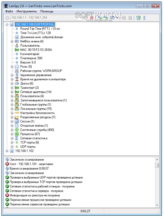Expand the 192.168.1.102 host node
The height and width of the screenshot is (218, 164).
coord(7,151)
